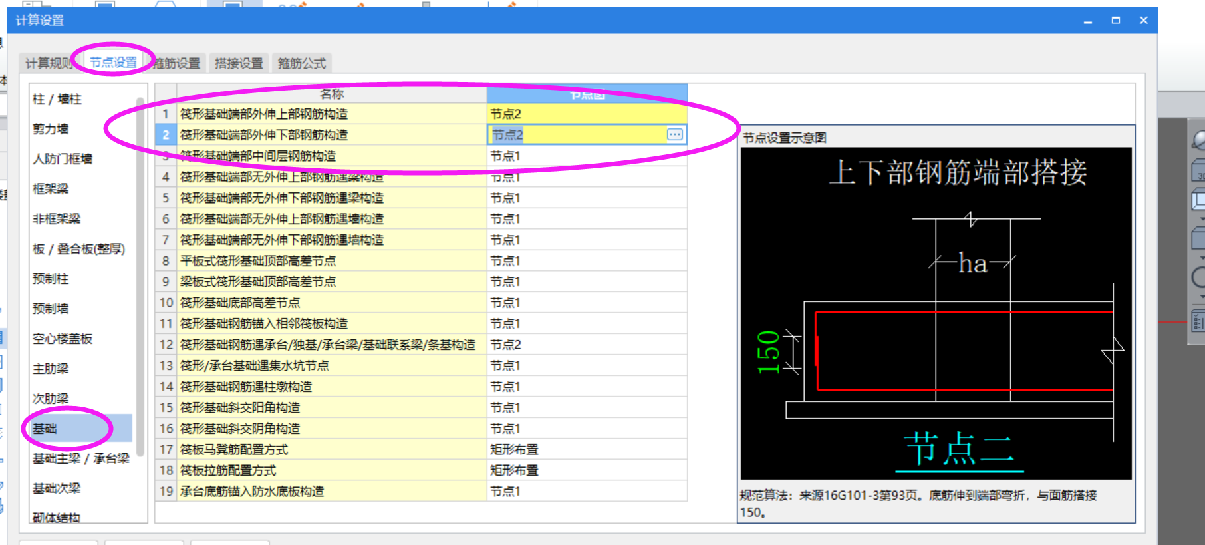Select 次肋梁 category

(x=51, y=399)
